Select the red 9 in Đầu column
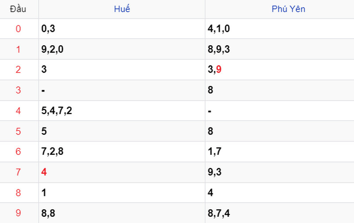Viewport: 354px width, 223px height. pyautogui.click(x=18, y=213)
